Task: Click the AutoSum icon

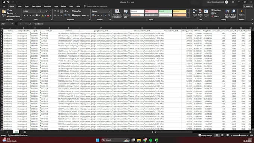Action: (216, 10)
